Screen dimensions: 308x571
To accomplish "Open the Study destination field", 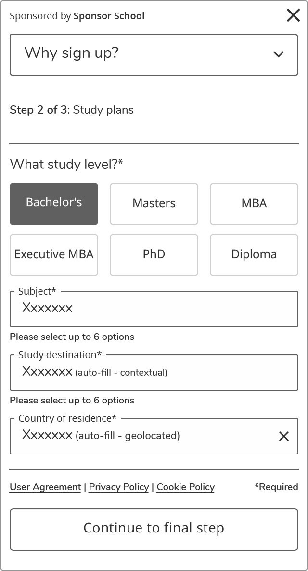I will (x=154, y=372).
